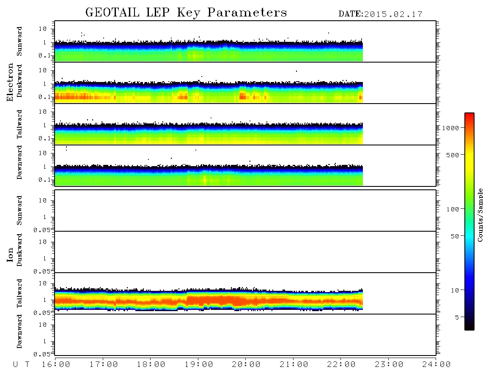Click the 50 colorbar tick label
This screenshot has width=483, height=372.
point(455,236)
